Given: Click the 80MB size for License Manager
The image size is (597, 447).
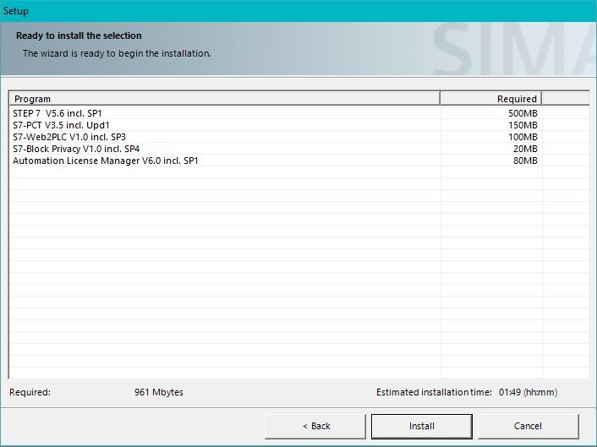Looking at the screenshot, I should click(525, 161).
